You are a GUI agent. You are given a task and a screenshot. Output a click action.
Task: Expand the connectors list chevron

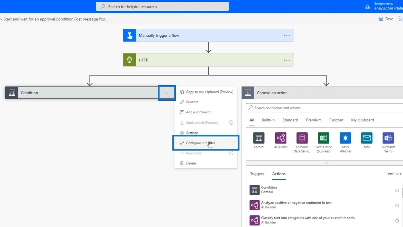pos(326,163)
